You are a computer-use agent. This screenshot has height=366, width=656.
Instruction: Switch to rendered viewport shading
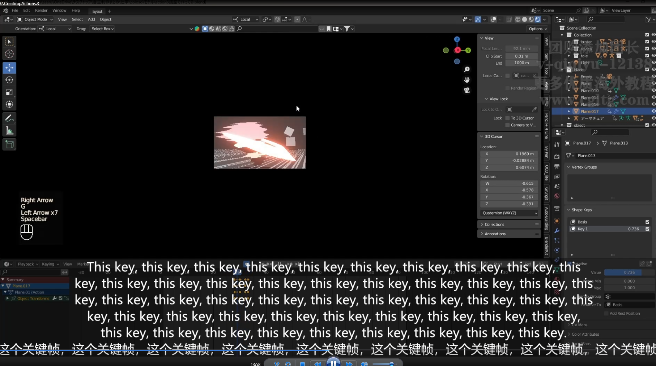tap(538, 19)
